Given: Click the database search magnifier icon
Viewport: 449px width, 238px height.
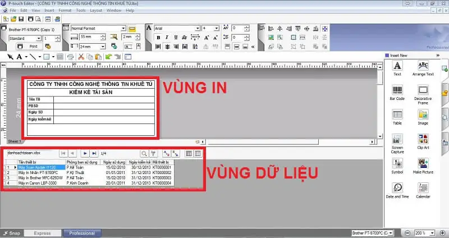Looking at the screenshot, I should tap(144, 154).
